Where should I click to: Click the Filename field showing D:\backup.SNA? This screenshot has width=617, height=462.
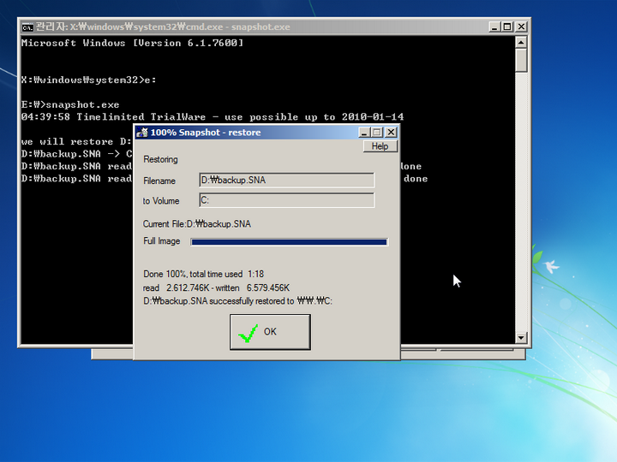click(286, 180)
